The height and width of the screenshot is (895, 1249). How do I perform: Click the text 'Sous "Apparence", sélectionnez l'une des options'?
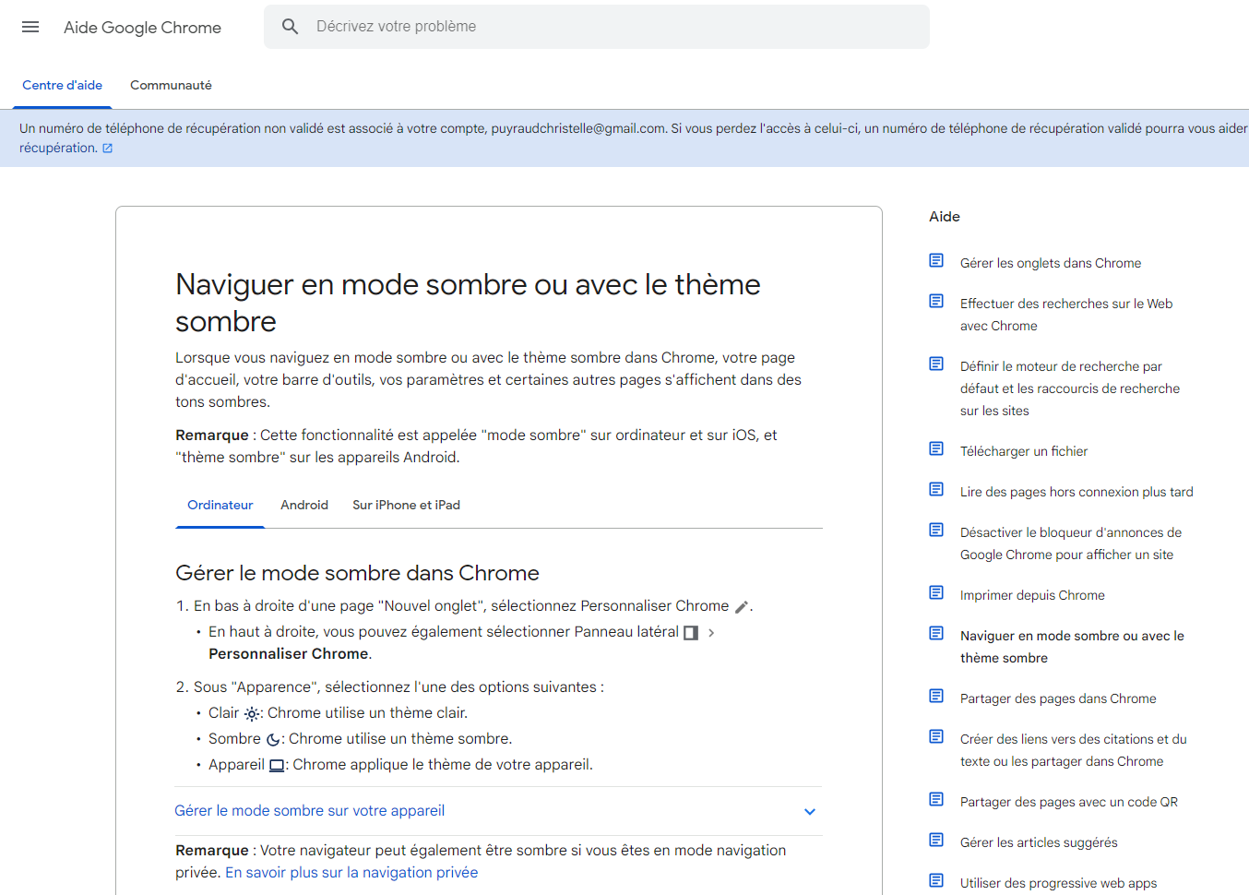coord(398,687)
